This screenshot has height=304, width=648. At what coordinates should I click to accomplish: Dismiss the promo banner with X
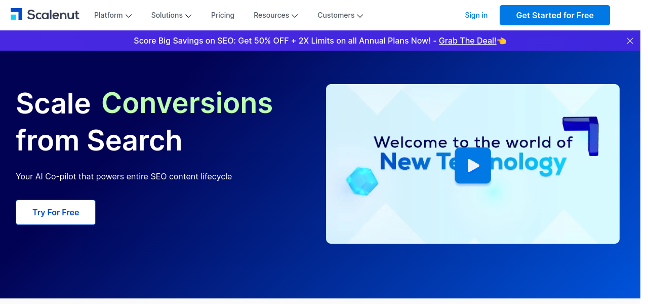pyautogui.click(x=630, y=41)
